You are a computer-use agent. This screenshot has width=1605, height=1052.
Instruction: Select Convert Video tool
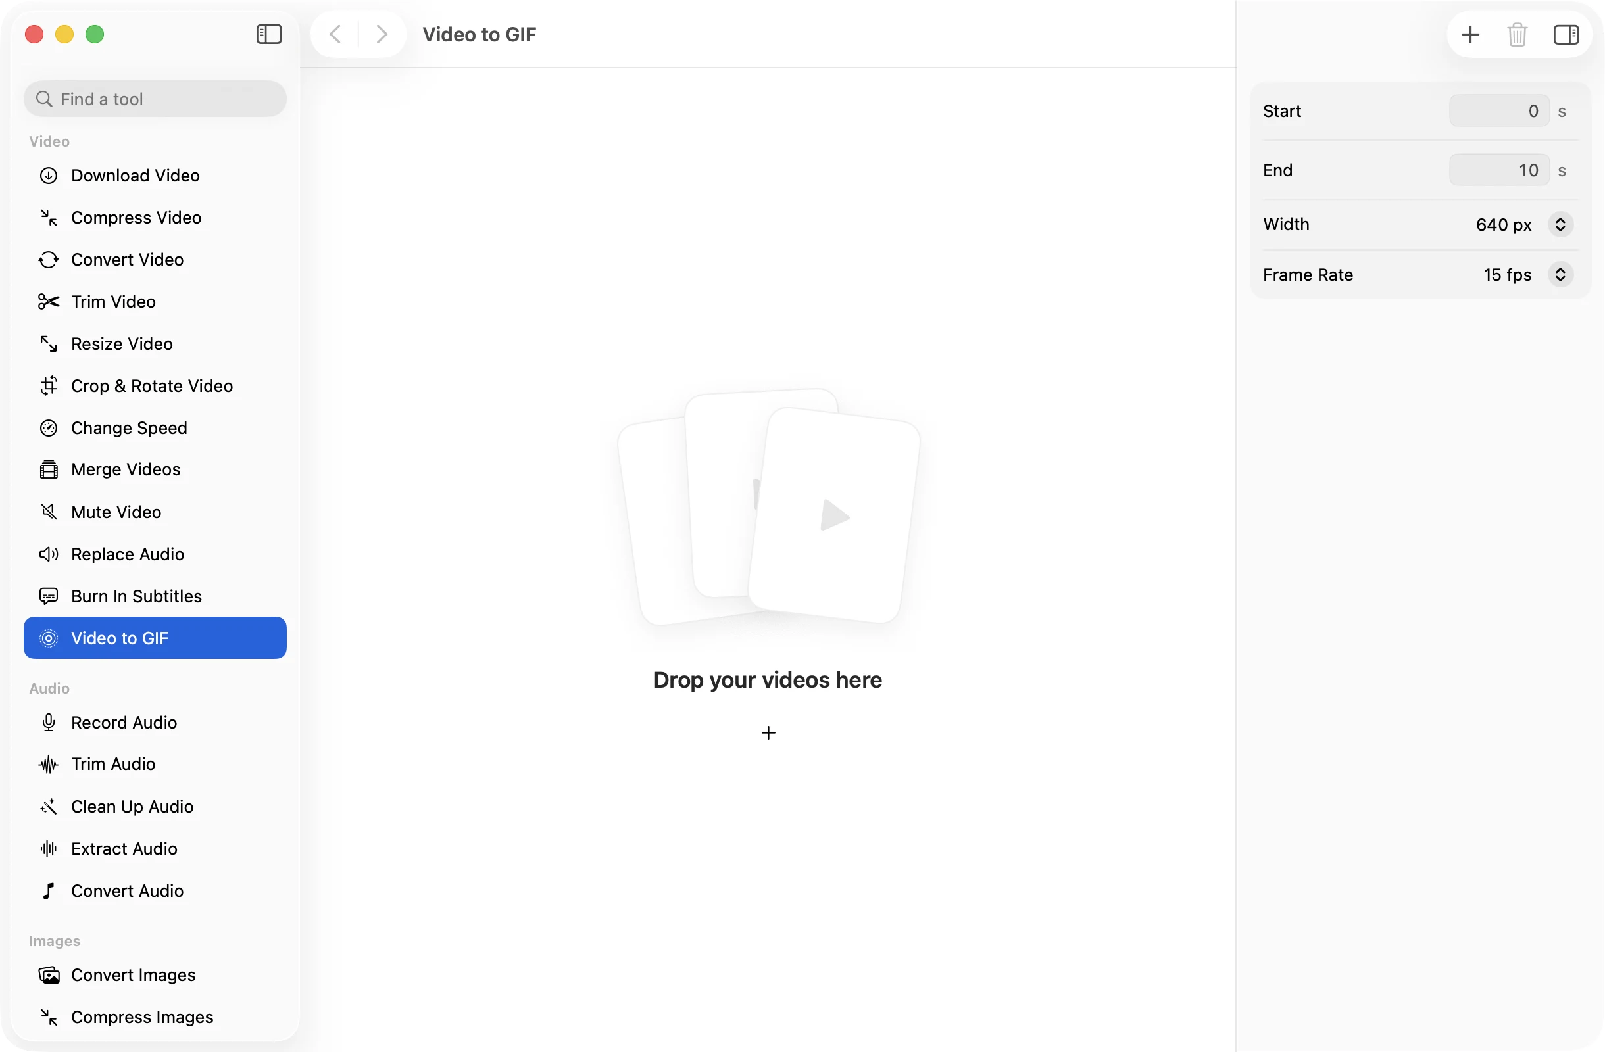pyautogui.click(x=155, y=260)
